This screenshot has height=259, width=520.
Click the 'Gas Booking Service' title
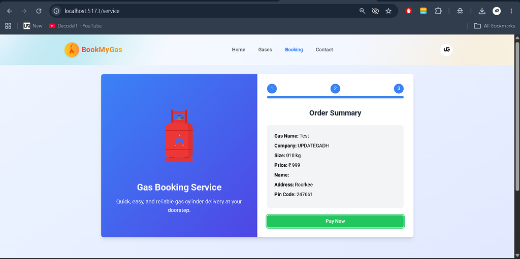(179, 187)
